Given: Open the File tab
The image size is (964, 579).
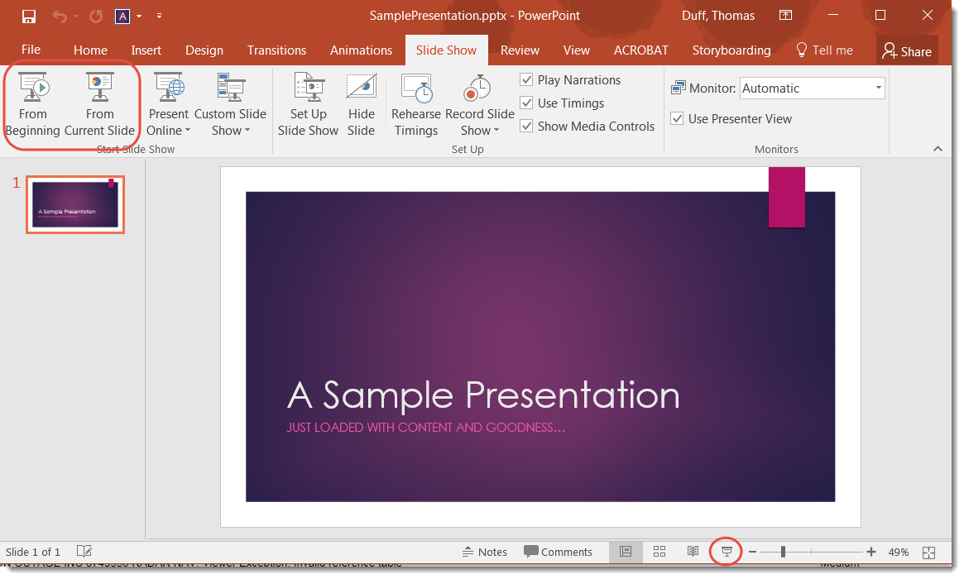Looking at the screenshot, I should click(x=31, y=50).
